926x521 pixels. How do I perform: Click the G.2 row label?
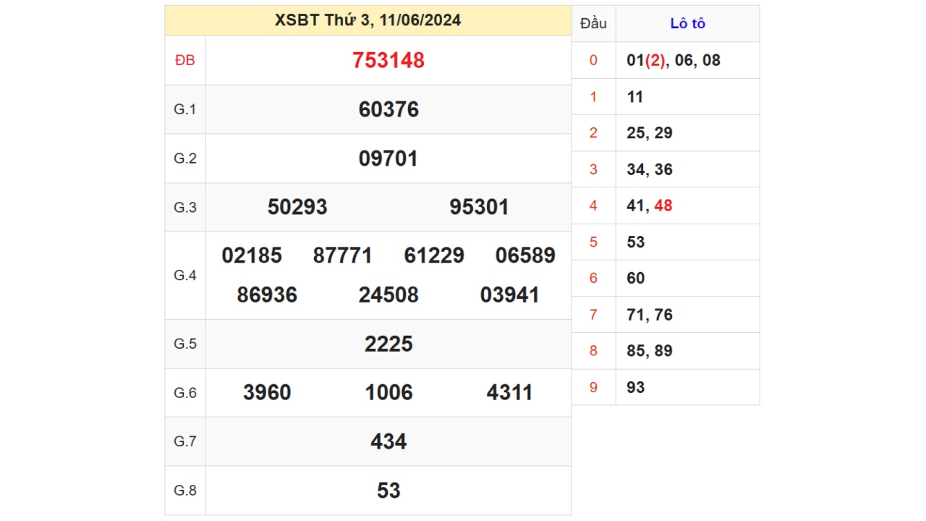pyautogui.click(x=185, y=158)
